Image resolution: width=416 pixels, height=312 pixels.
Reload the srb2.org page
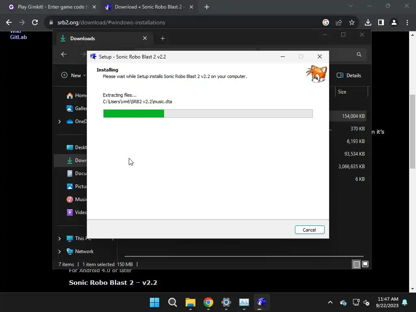[x=35, y=23]
